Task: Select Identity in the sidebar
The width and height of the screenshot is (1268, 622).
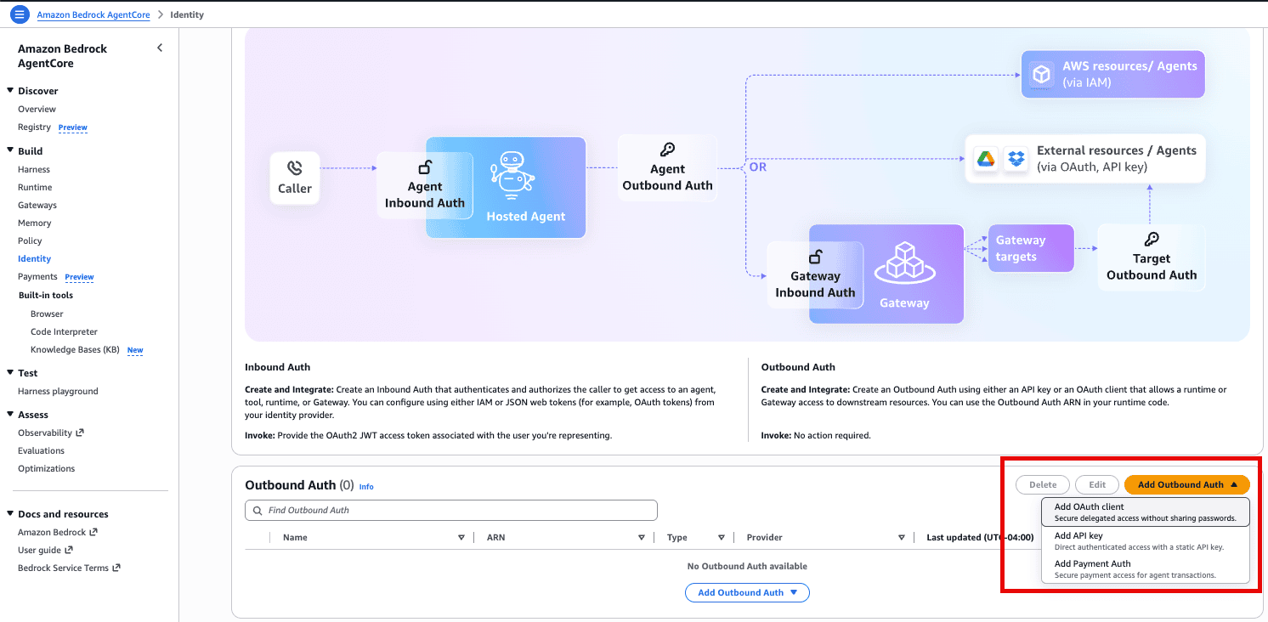Action: (x=34, y=258)
